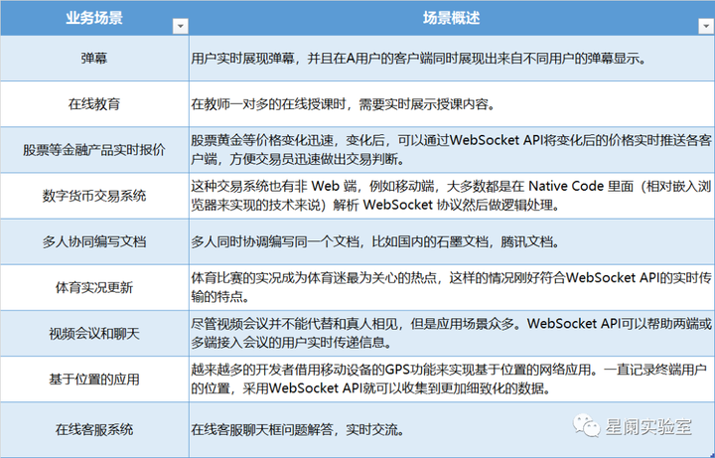
Task: Select the 基于位置的应用 cell
Action: (94, 380)
